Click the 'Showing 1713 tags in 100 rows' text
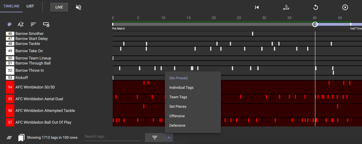Viewport: 362px width, 144px height. coord(52,138)
